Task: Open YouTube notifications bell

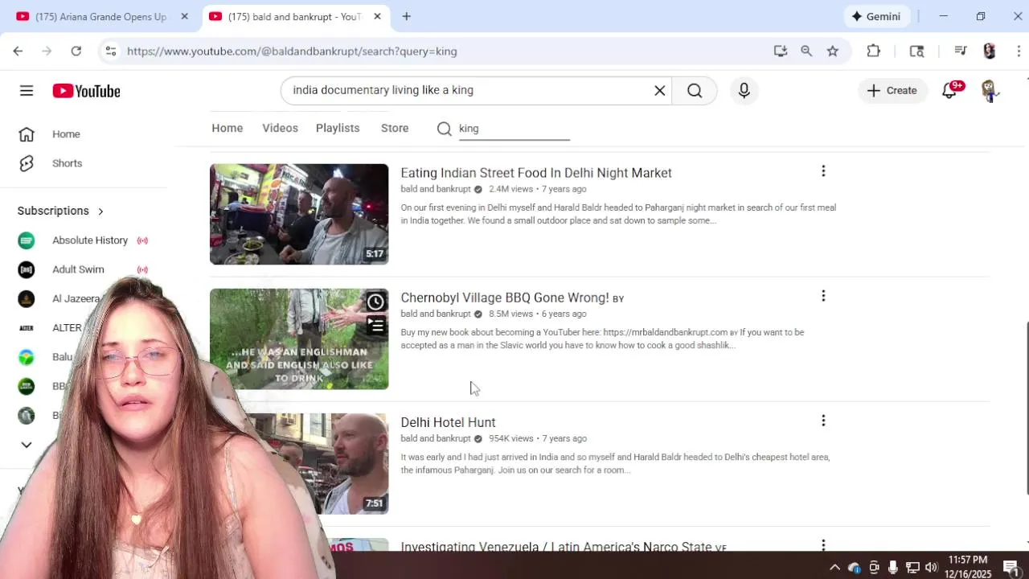Action: [949, 91]
